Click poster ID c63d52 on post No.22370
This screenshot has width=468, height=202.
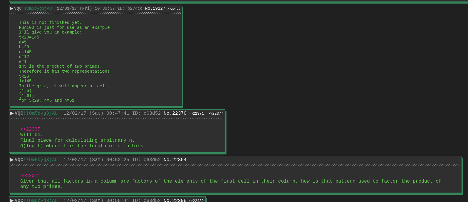tap(152, 113)
